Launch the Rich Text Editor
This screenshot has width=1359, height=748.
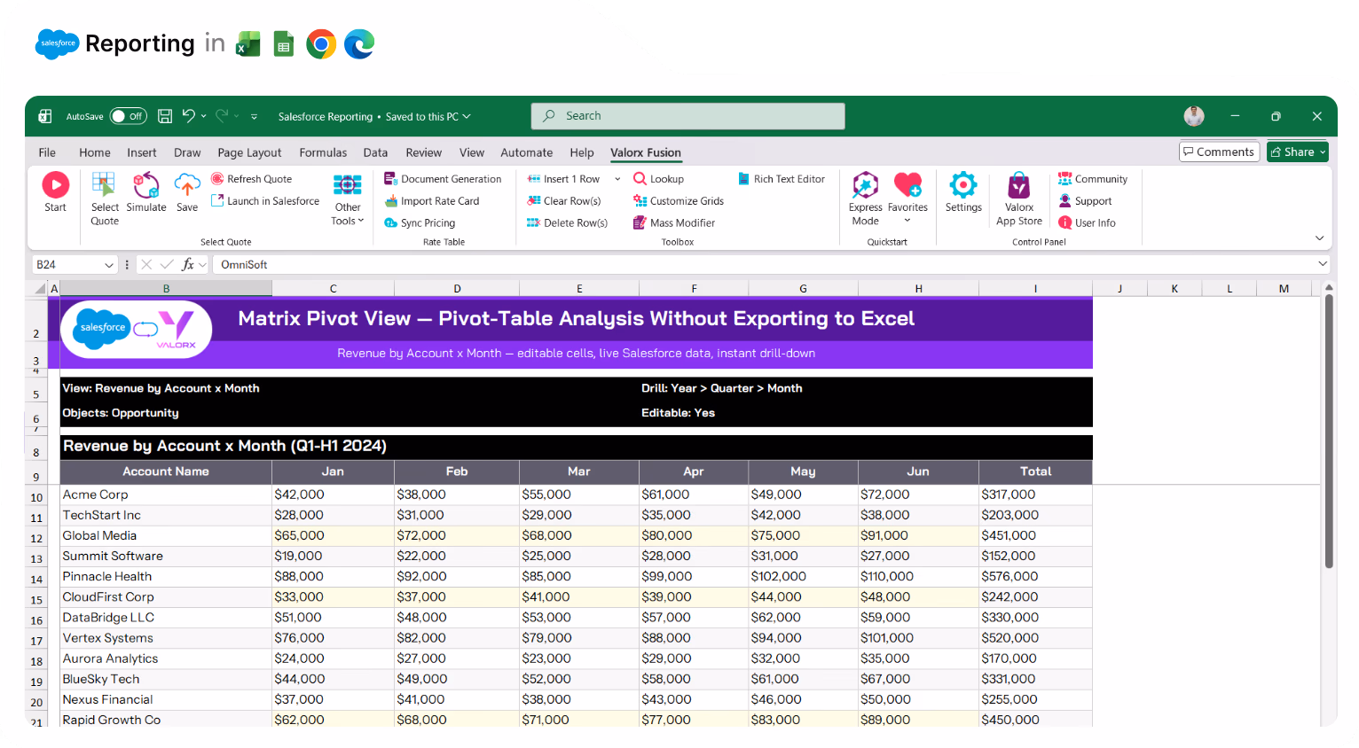[x=782, y=178]
